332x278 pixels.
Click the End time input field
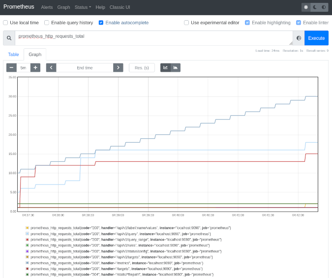point(85,68)
